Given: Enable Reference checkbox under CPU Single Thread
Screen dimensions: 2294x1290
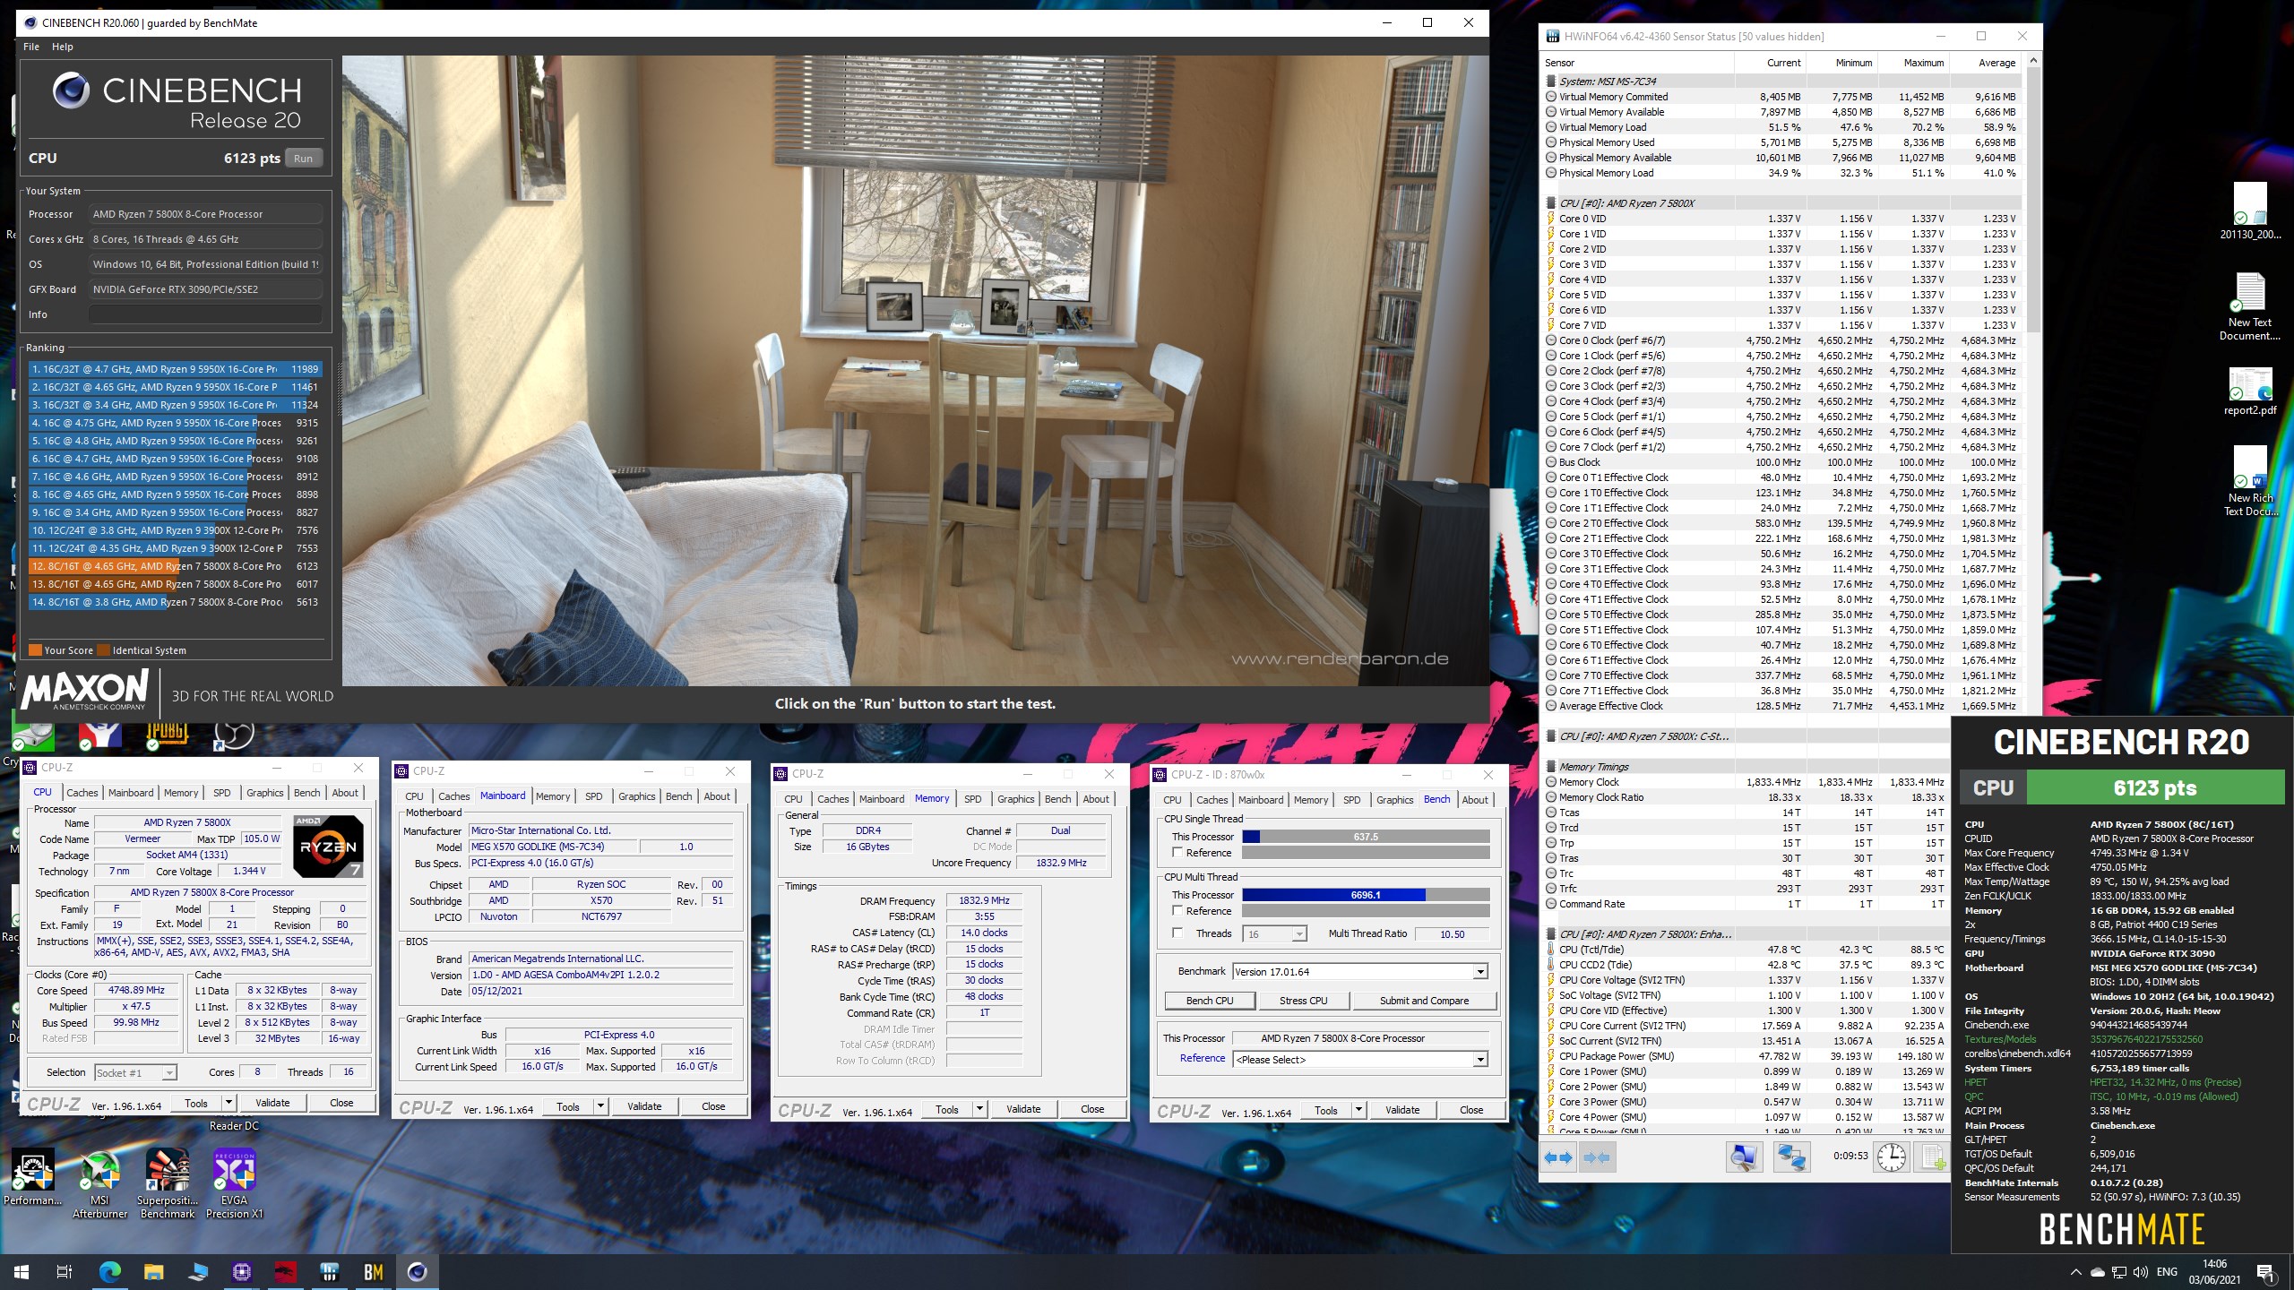Looking at the screenshot, I should pos(1177,853).
